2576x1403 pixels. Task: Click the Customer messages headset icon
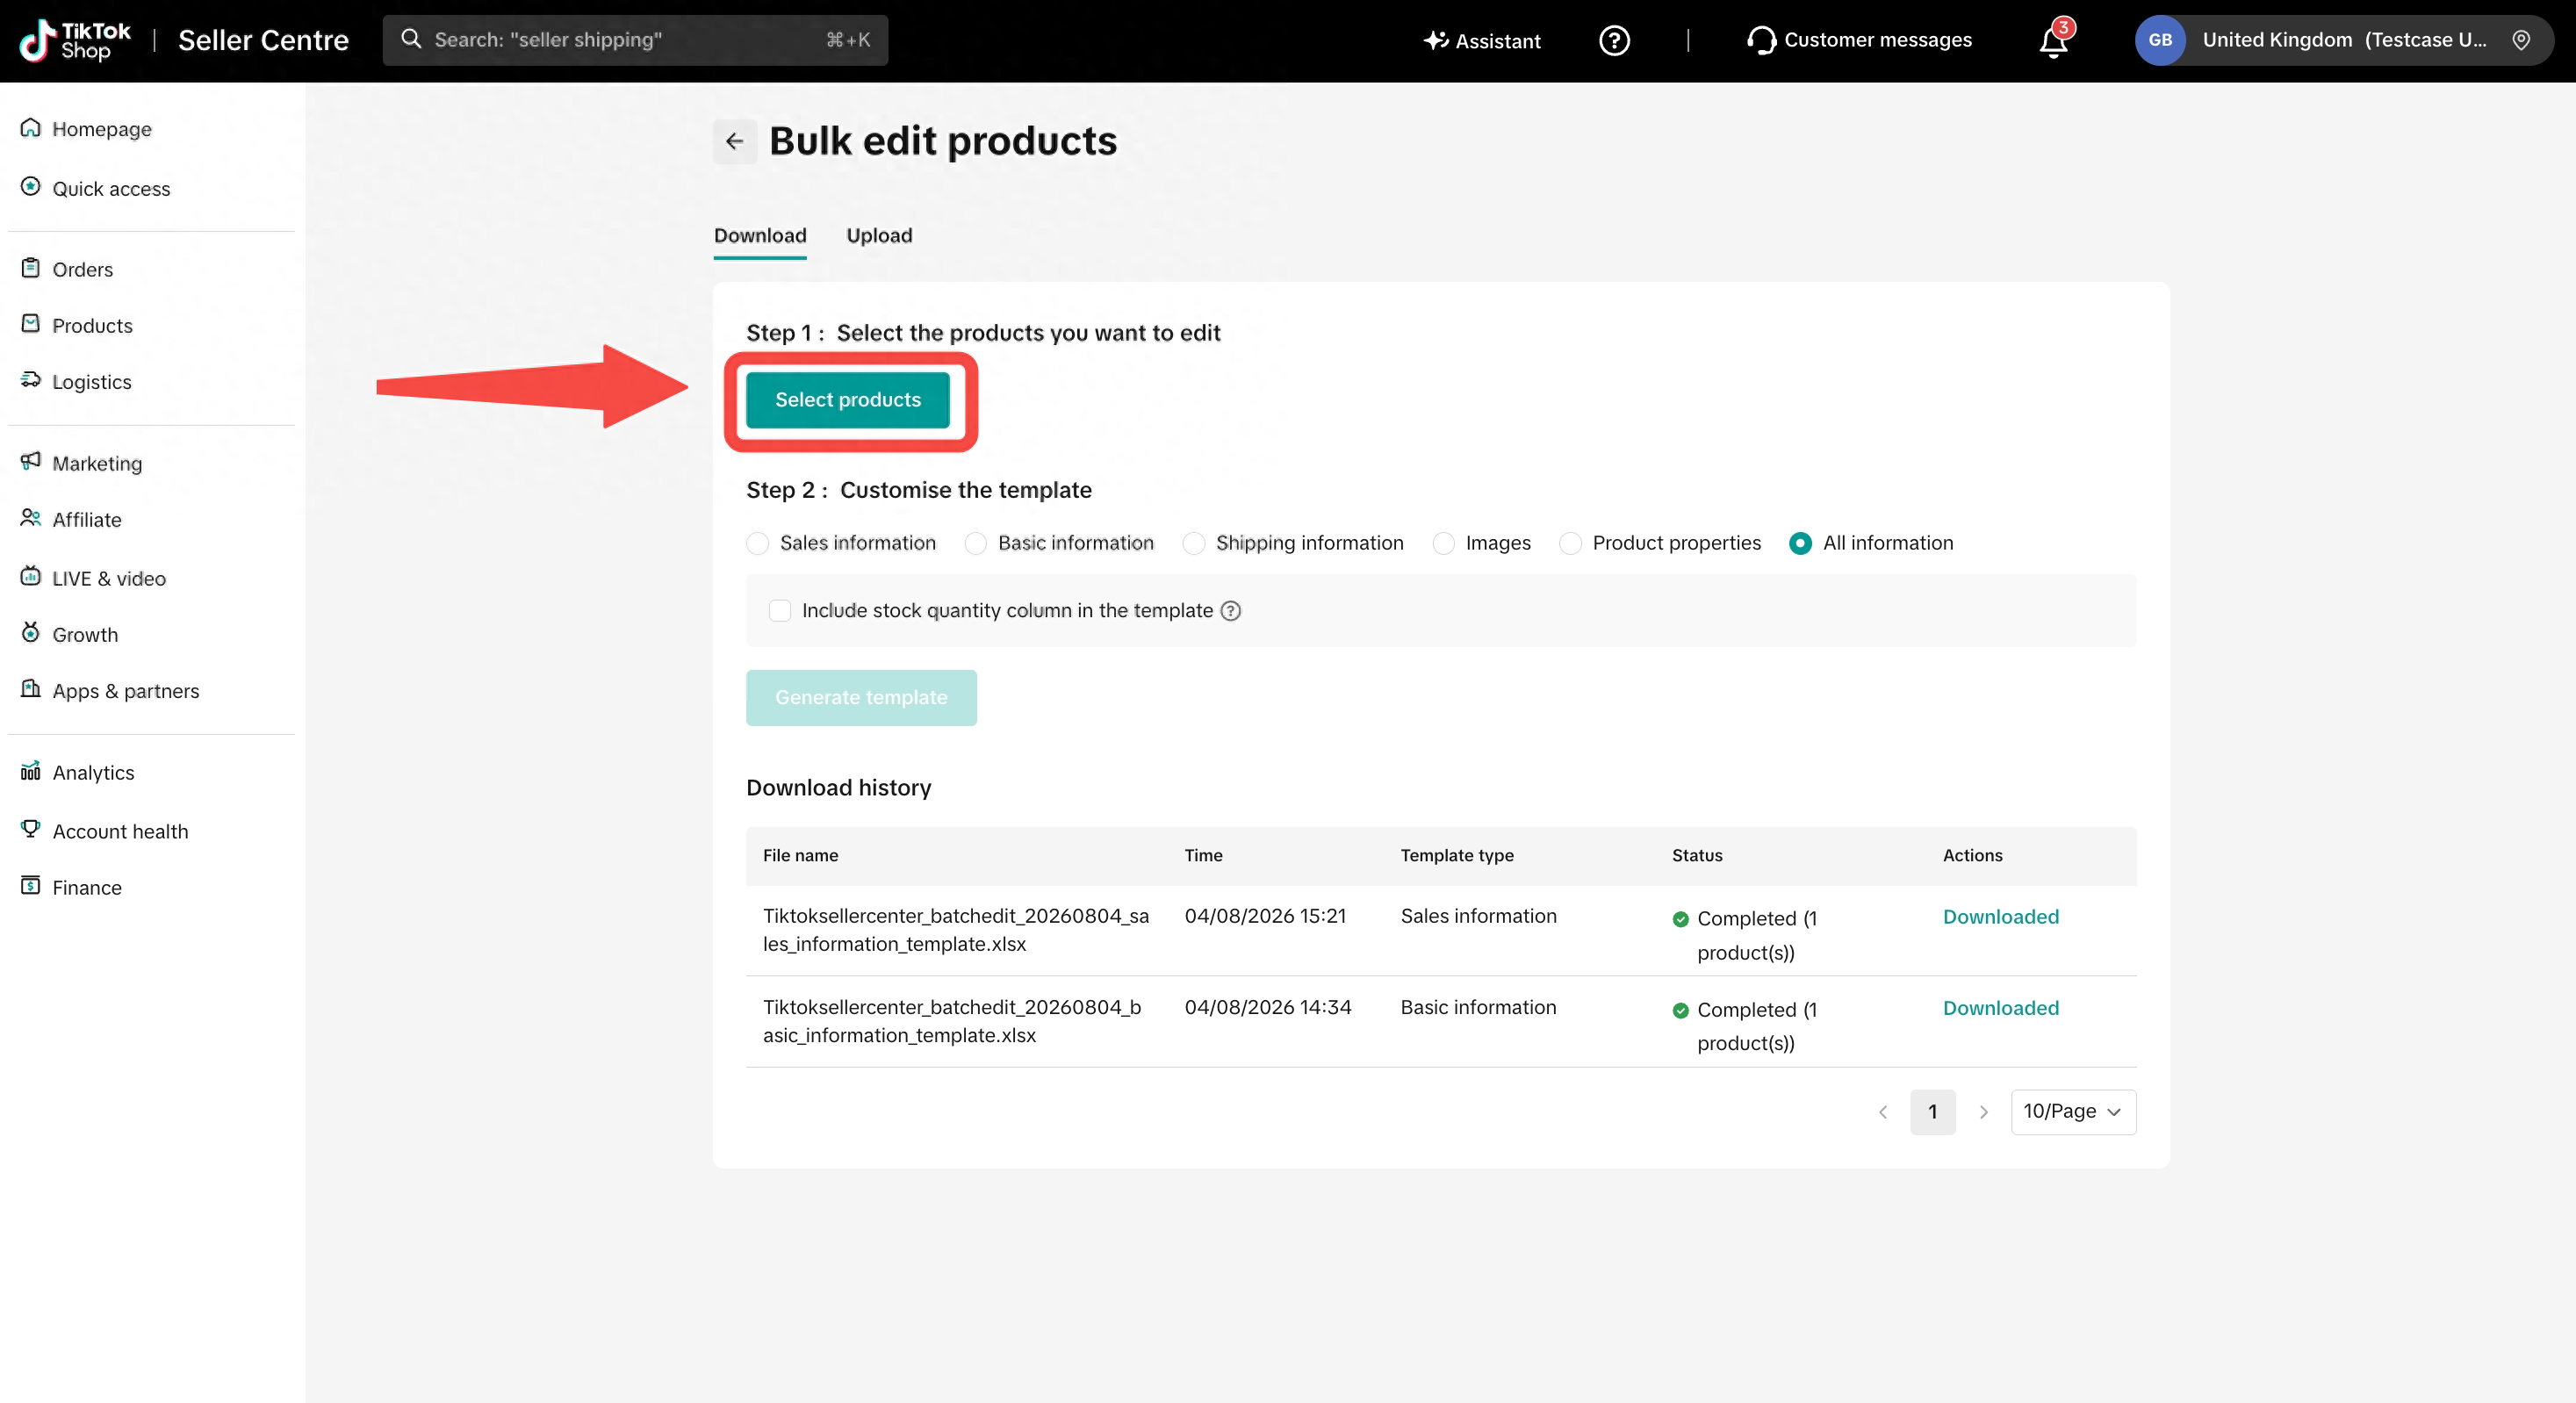[1761, 40]
